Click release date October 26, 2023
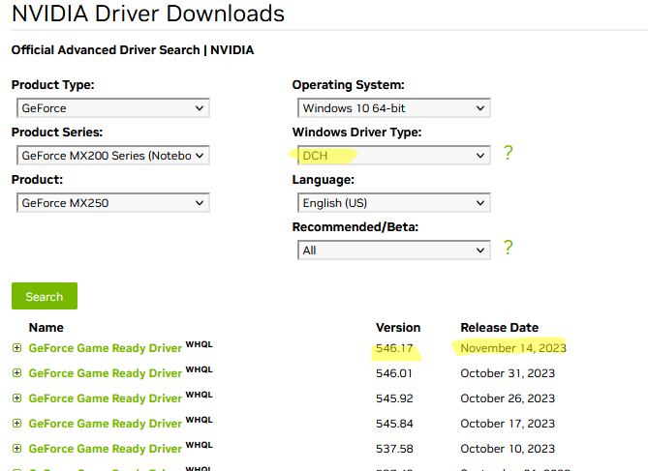Image resolution: width=648 pixels, height=471 pixels. click(508, 398)
